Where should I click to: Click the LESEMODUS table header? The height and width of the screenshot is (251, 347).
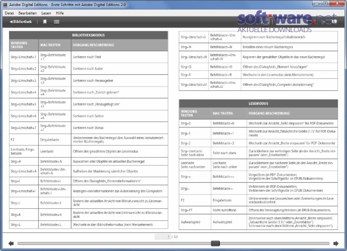258,103
